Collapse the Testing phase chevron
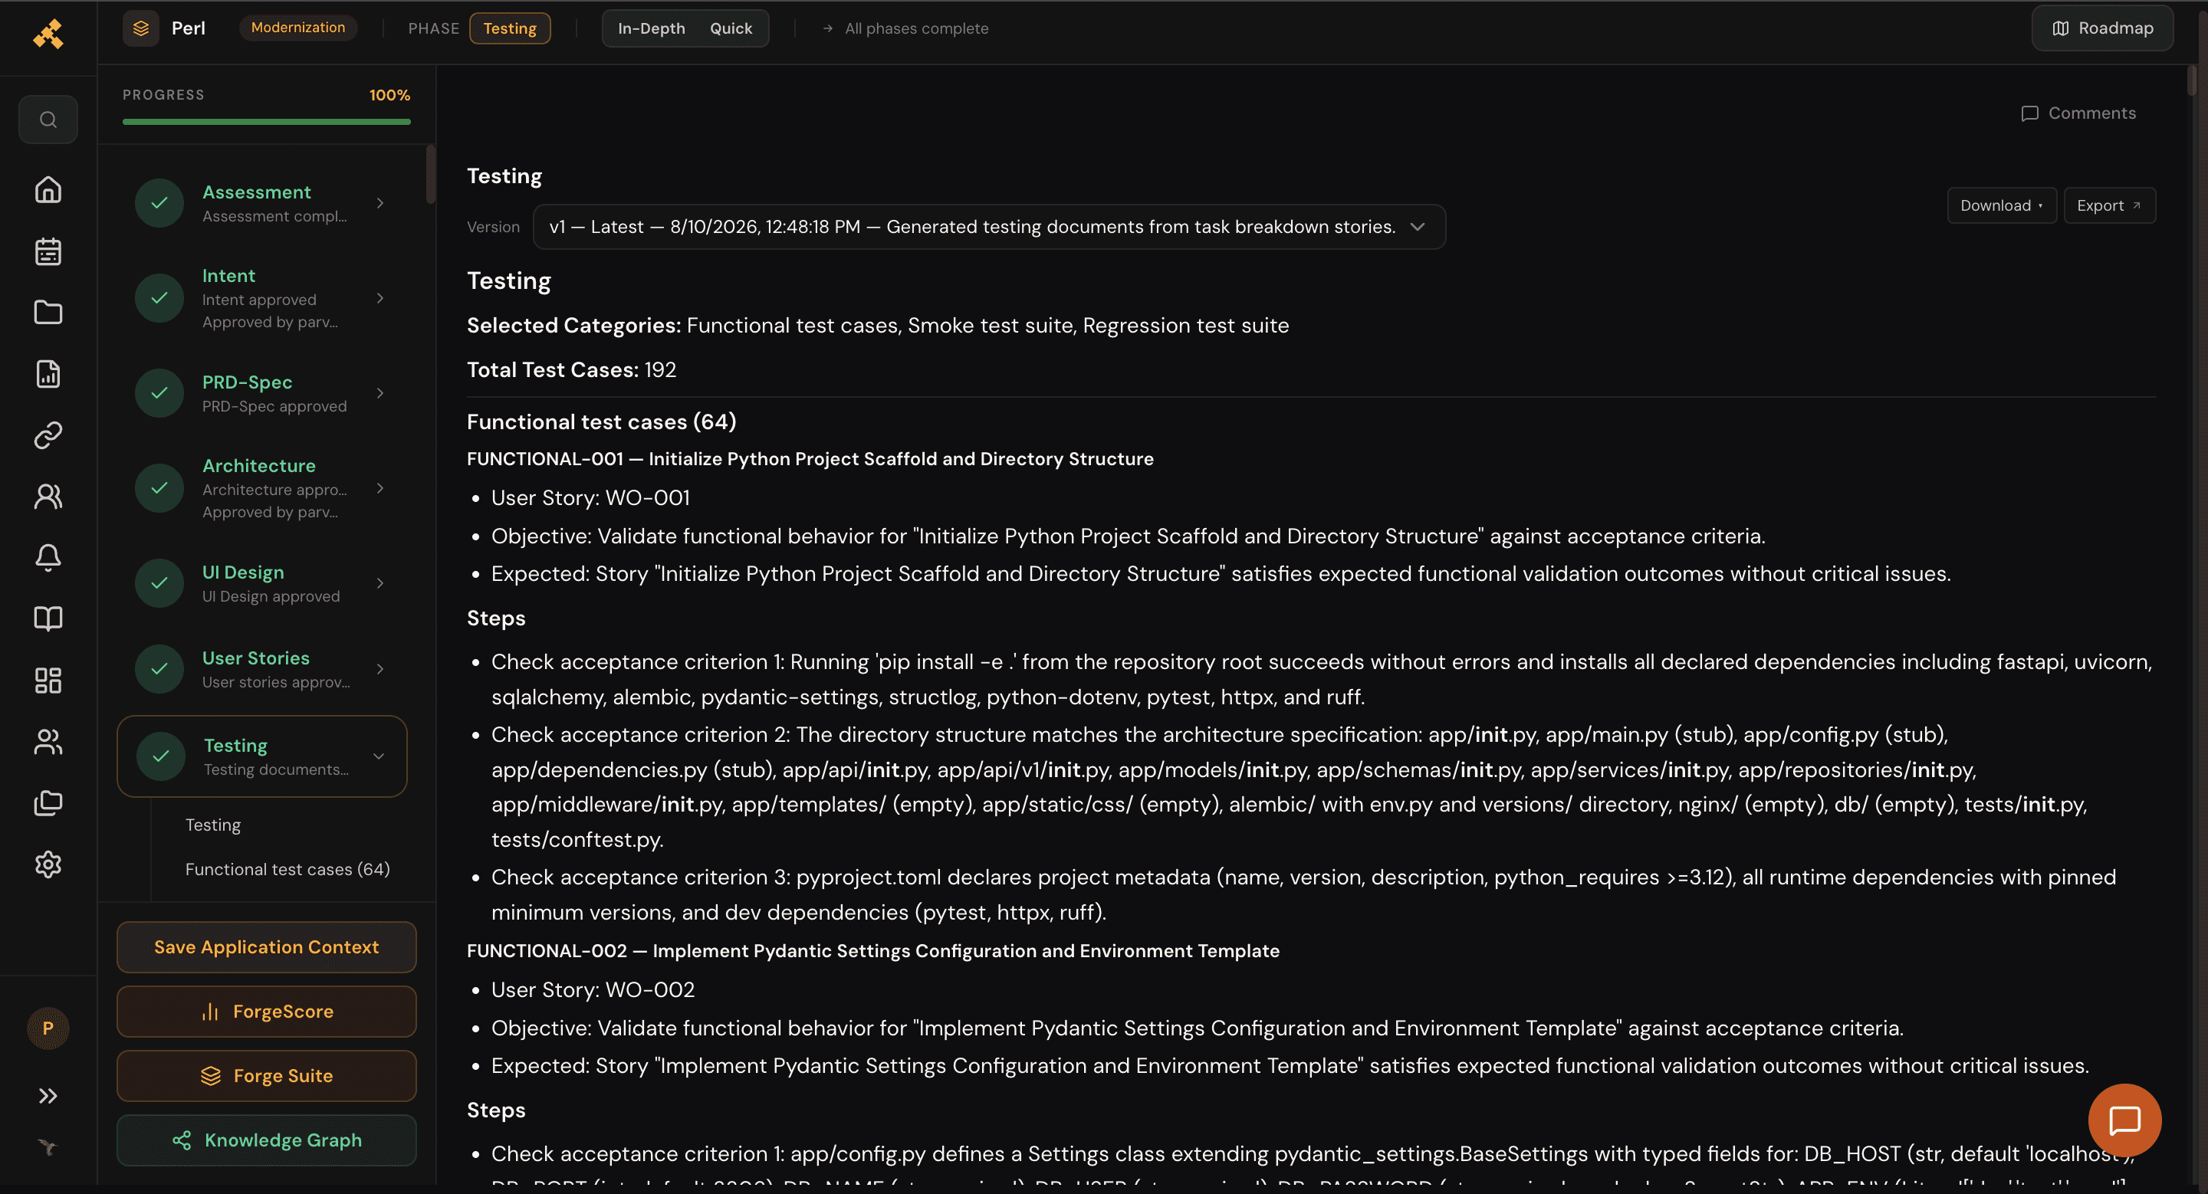This screenshot has width=2208, height=1194. 378,756
